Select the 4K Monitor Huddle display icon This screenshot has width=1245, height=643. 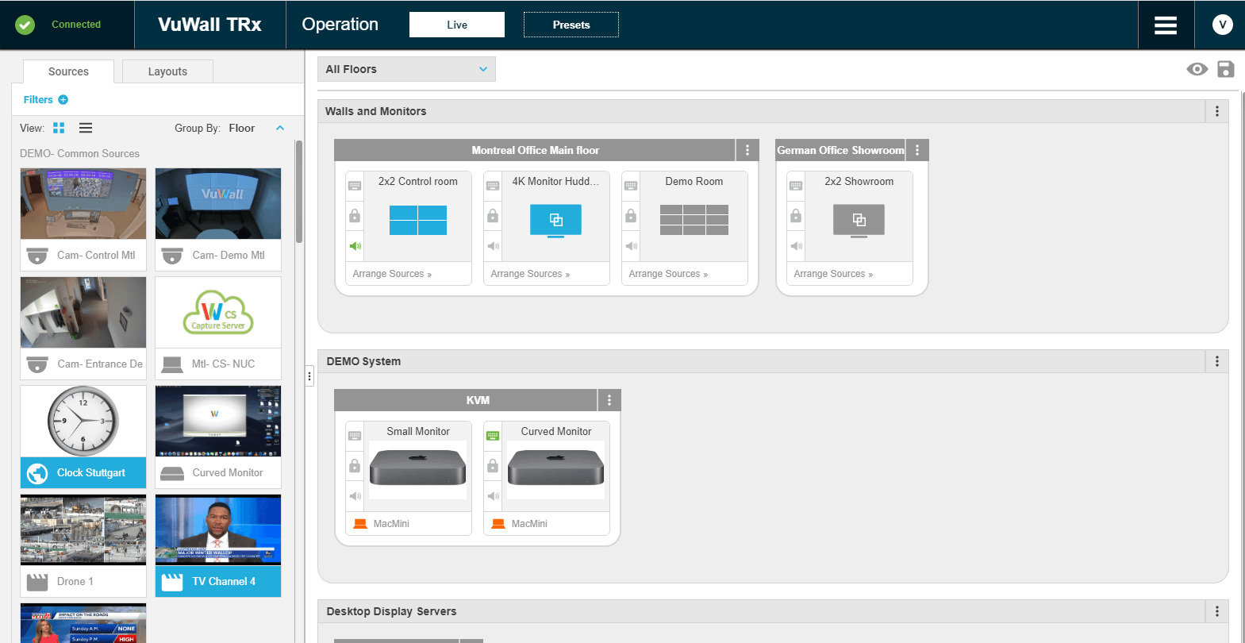pos(555,221)
